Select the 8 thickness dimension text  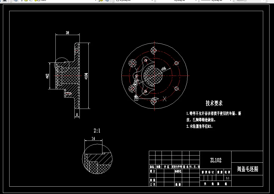click(77, 115)
